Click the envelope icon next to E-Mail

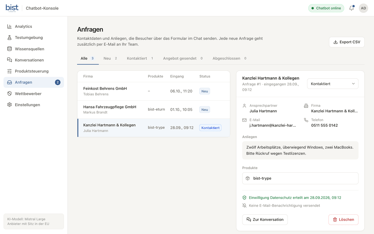point(245,120)
